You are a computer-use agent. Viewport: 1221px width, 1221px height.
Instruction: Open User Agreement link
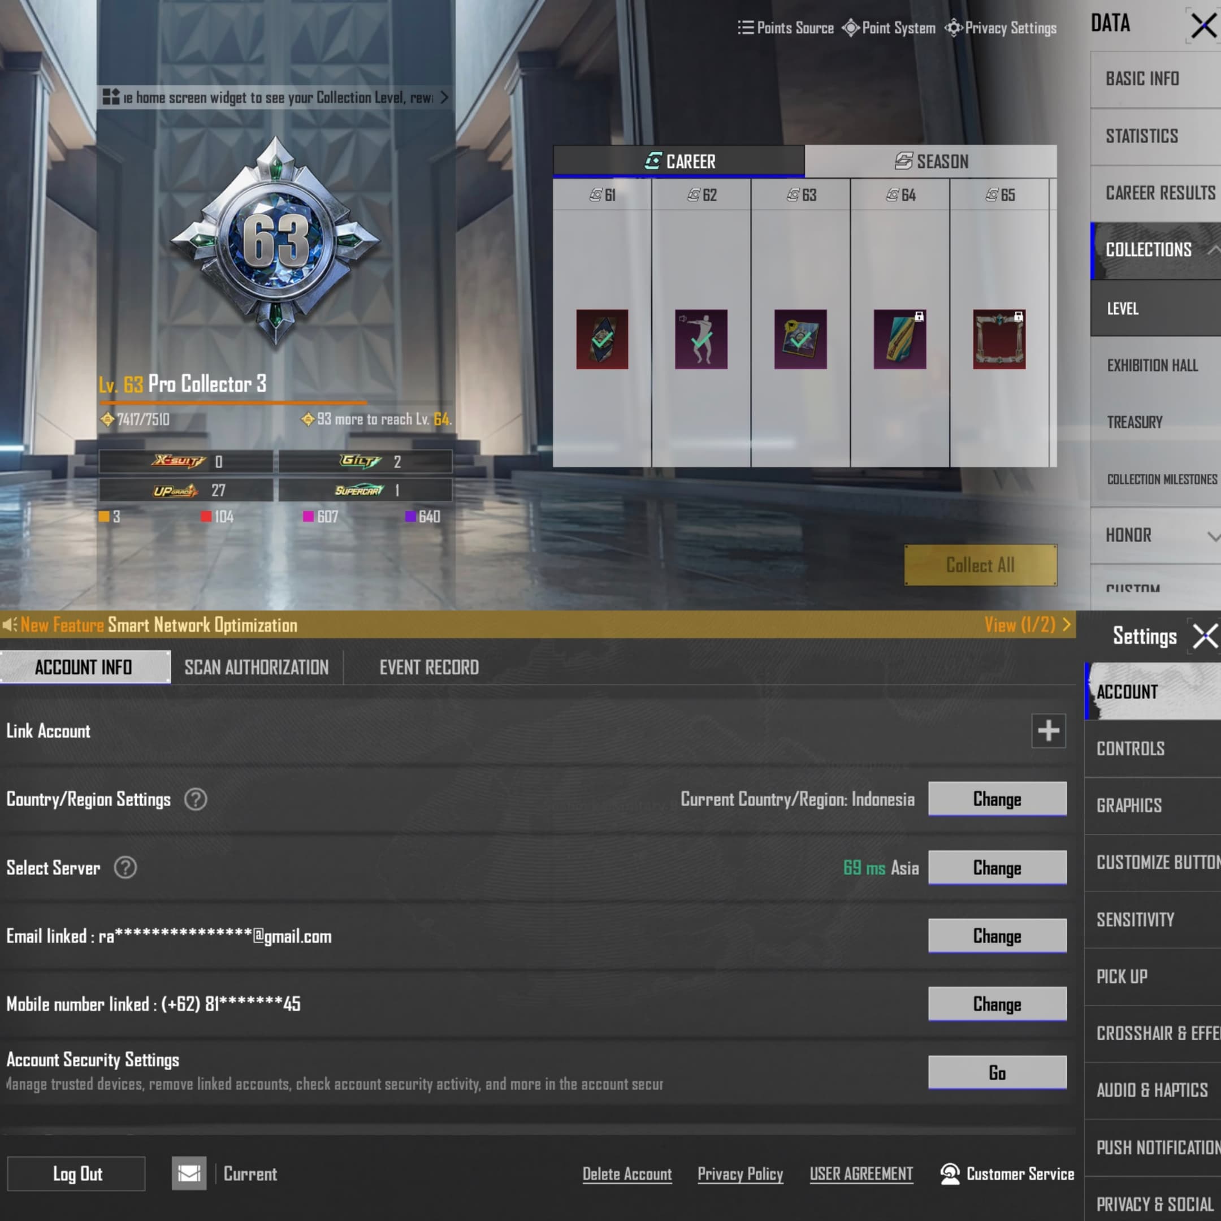coord(861,1174)
